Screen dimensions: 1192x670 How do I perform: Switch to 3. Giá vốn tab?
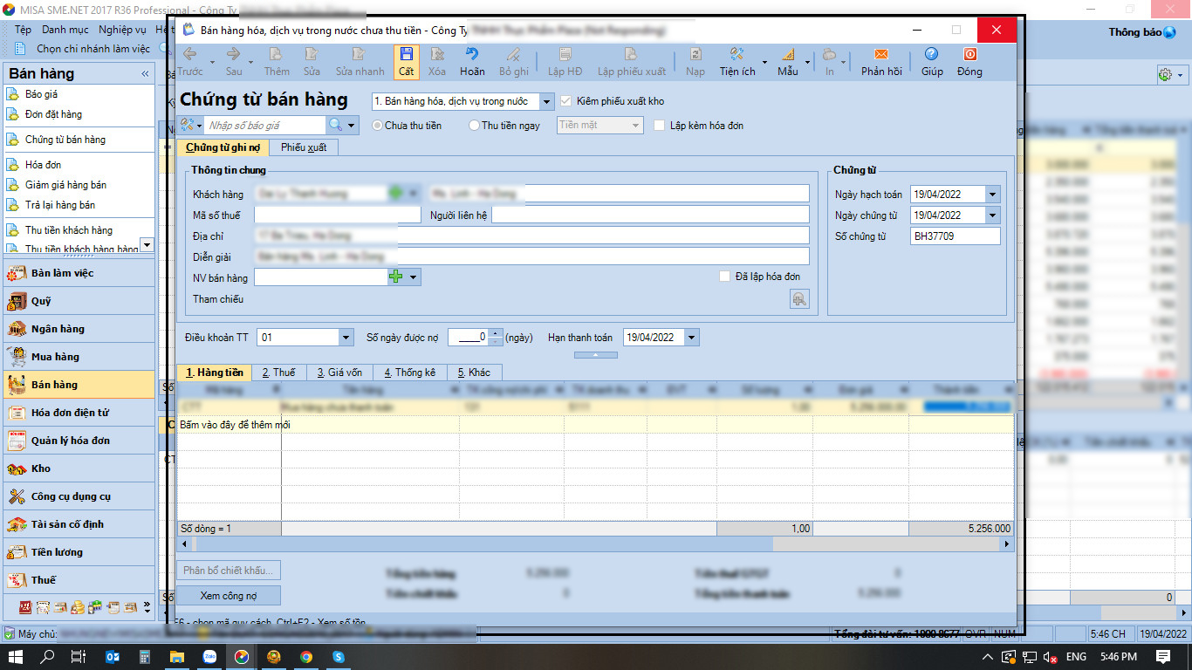pos(339,373)
